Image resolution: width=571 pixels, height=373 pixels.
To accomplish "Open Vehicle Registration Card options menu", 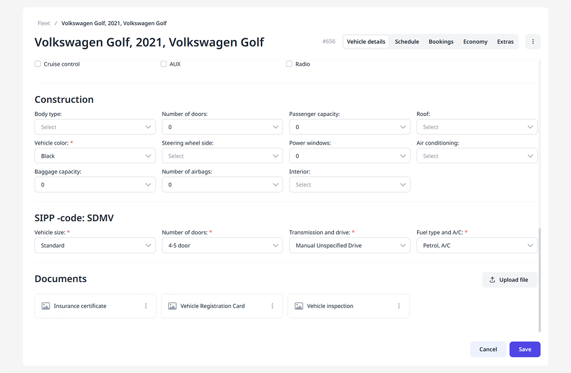I will pyautogui.click(x=272, y=306).
